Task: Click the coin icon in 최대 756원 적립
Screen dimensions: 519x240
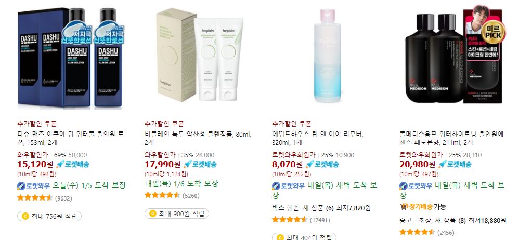Action: pyautogui.click(x=25, y=217)
